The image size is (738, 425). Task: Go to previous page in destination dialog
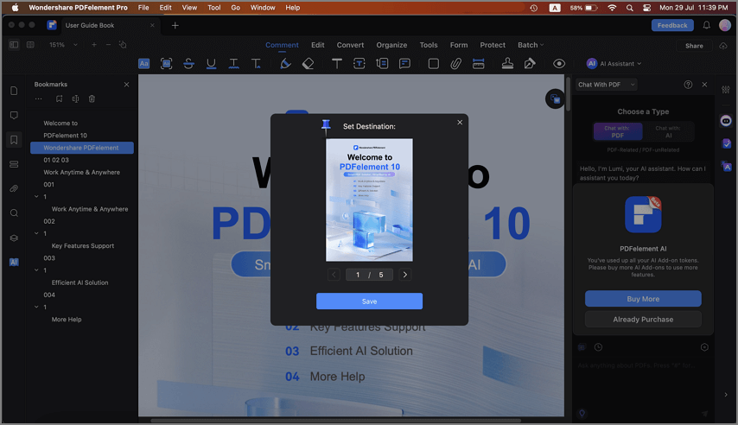pyautogui.click(x=334, y=275)
